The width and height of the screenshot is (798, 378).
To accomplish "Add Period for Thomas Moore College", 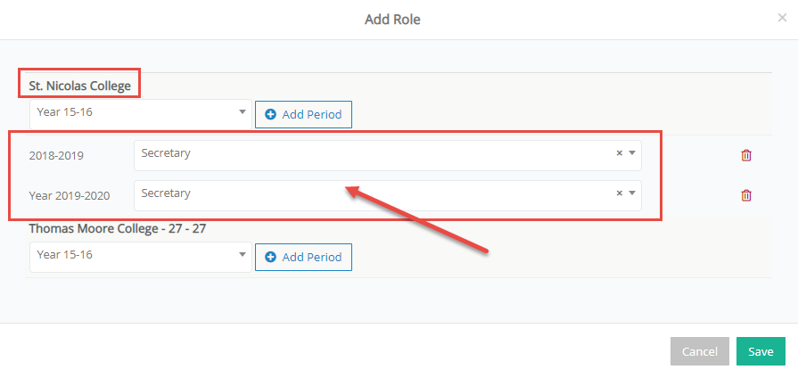I will [x=303, y=257].
